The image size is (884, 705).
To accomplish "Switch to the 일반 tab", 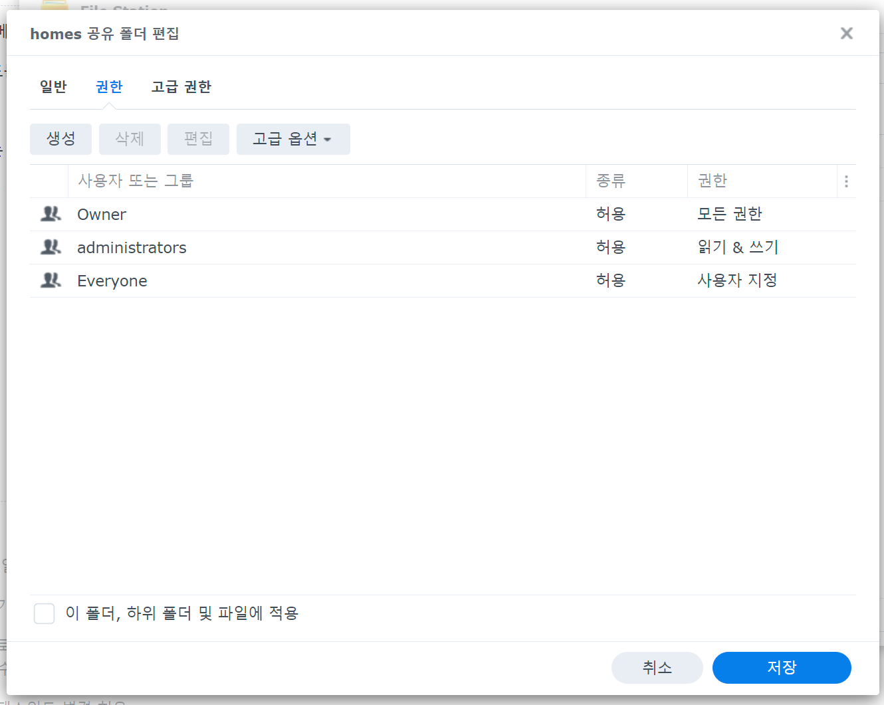I will click(x=53, y=86).
